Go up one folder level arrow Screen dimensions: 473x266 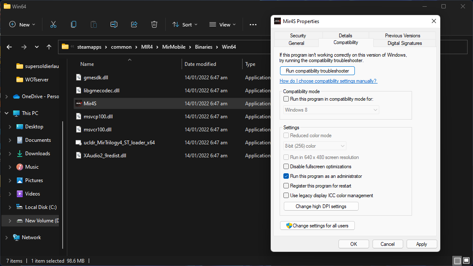[x=49, y=47]
